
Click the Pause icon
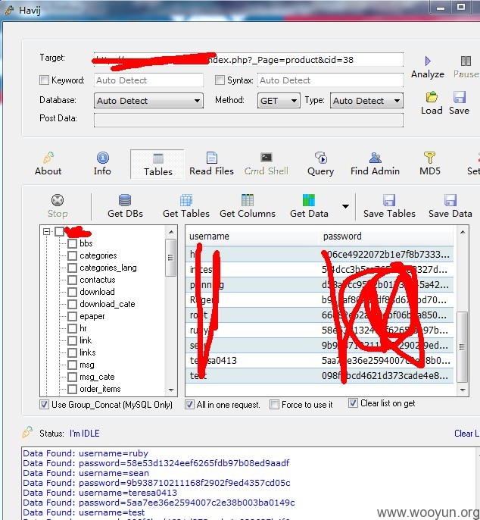tap(466, 61)
